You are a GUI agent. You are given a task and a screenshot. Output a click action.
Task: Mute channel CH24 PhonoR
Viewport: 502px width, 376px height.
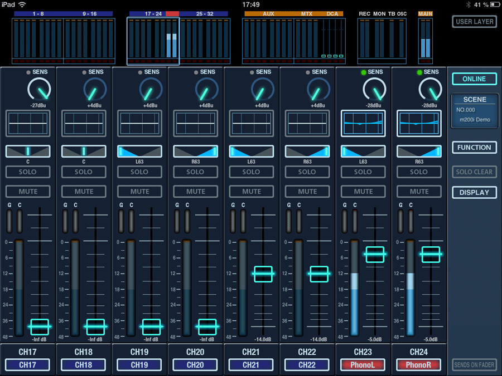[419, 192]
